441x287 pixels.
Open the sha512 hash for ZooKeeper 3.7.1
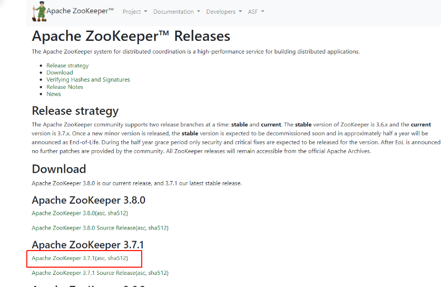pyautogui.click(x=117, y=258)
